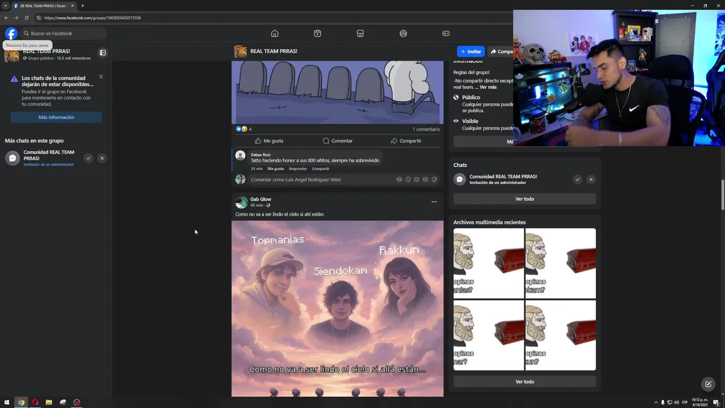Focus the Buscar en Facebook search box
Viewport: 725px width, 408px height.
pos(63,33)
